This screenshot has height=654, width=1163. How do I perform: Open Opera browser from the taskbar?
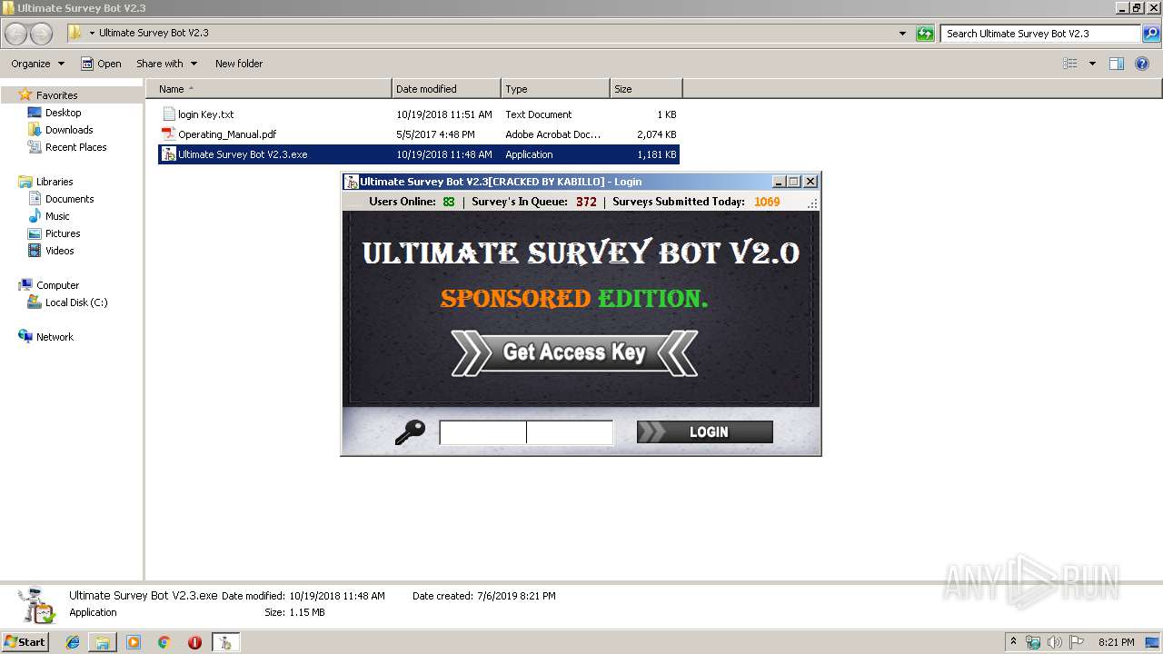pos(194,642)
